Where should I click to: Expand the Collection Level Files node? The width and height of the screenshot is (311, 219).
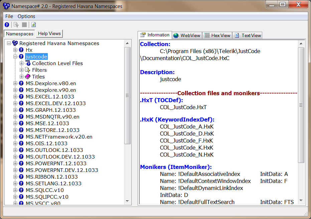22,63
